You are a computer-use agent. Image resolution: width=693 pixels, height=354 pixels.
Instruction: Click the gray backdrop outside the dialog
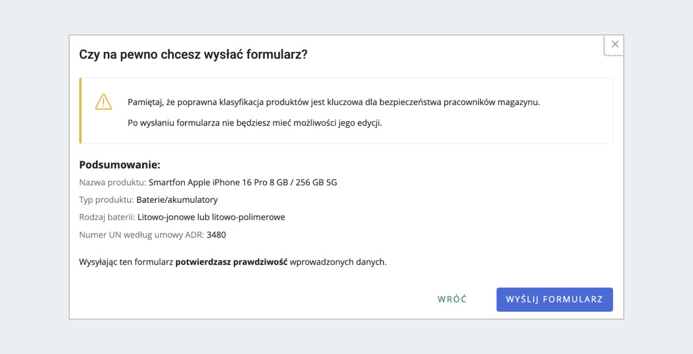pyautogui.click(x=35, y=173)
